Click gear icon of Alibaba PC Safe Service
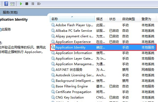Image resolution: width=158 pixels, height=102 pixels. (53, 30)
